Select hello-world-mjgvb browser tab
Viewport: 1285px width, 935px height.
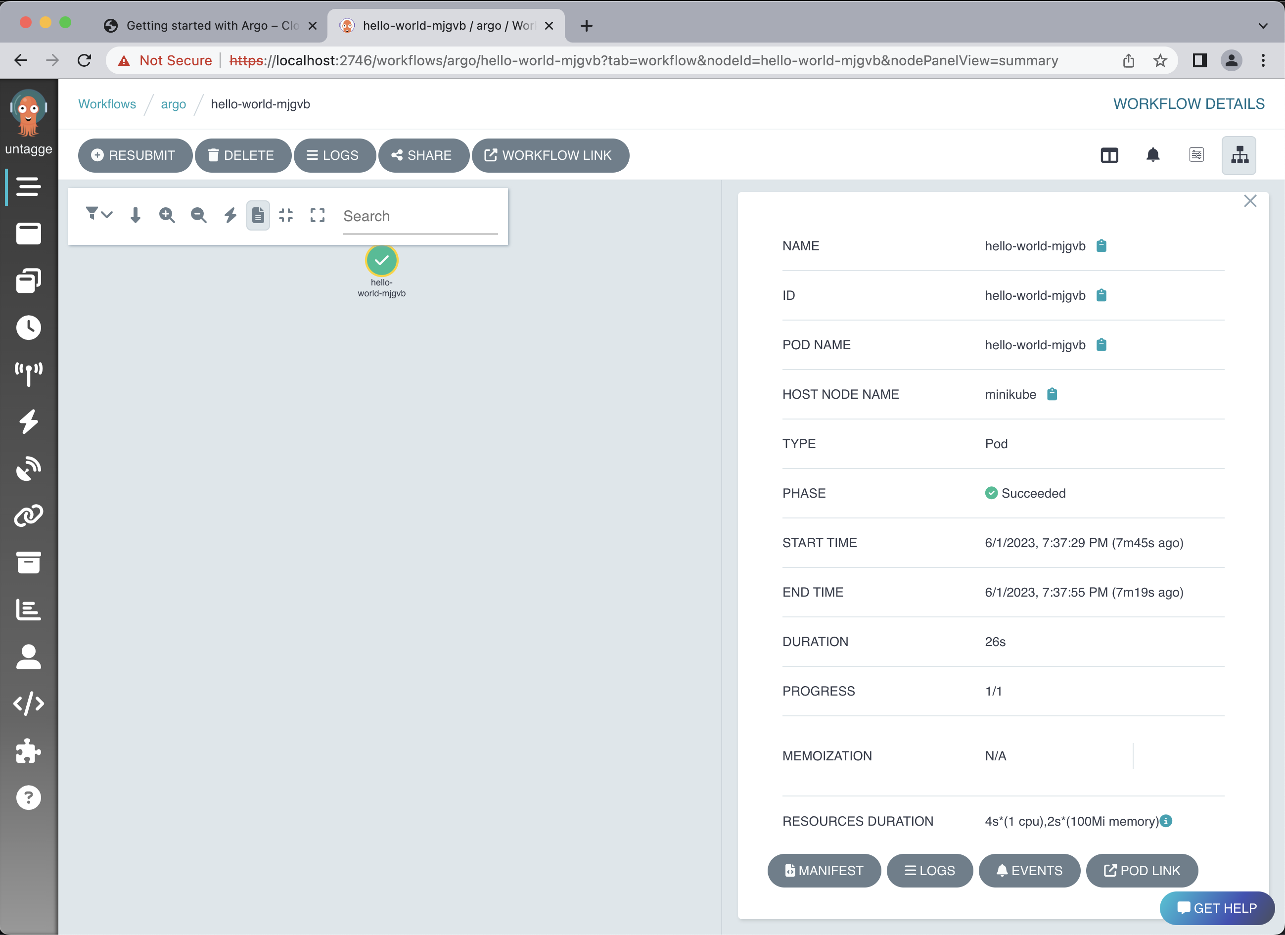point(446,26)
